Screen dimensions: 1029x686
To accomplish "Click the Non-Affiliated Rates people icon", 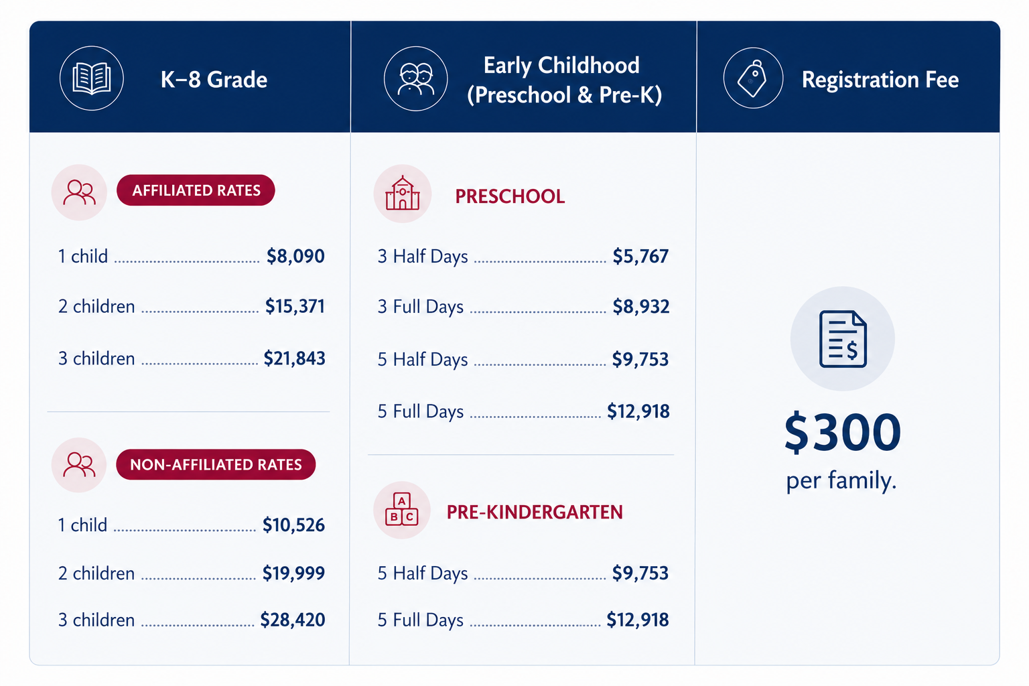I will click(79, 465).
